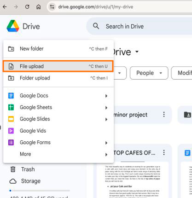Reload the page with the refresh icon

[x=27, y=7]
